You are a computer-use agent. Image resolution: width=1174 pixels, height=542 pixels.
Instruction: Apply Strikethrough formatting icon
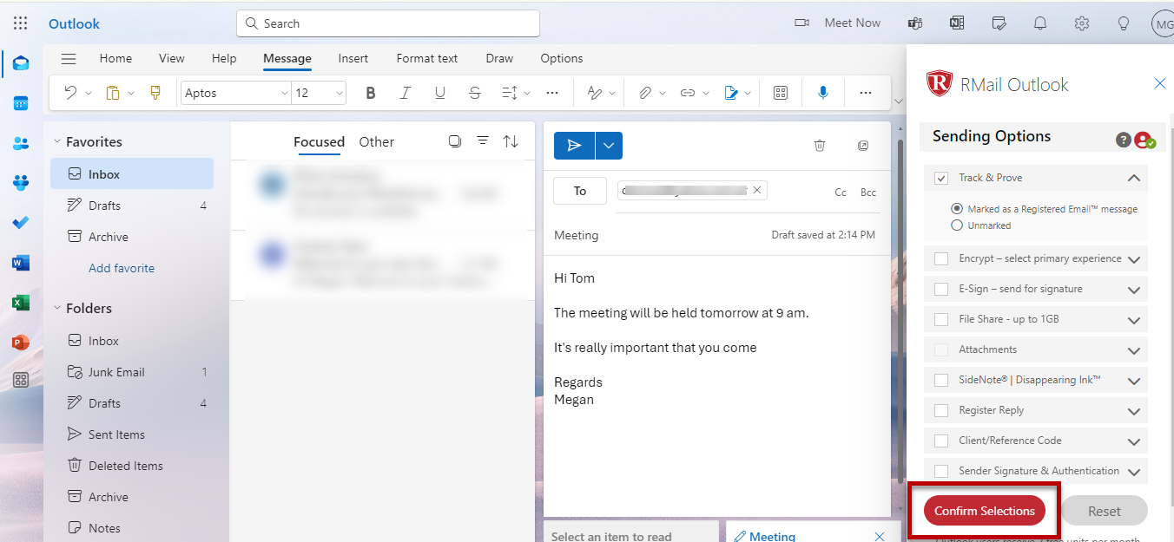(x=474, y=93)
